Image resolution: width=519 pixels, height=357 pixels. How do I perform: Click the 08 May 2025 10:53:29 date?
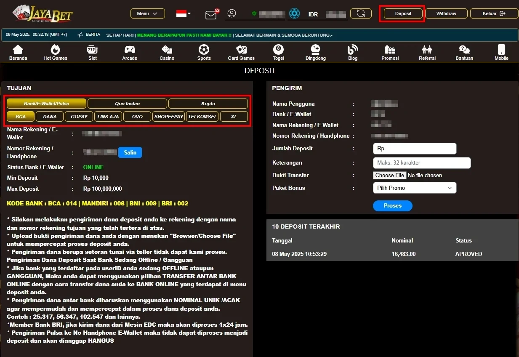click(x=299, y=254)
